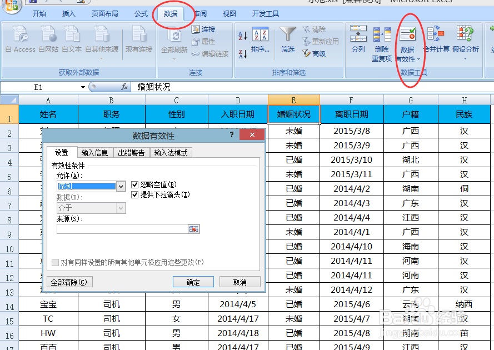This screenshot has height=350, width=494.
Task: Select column E header
Action: click(x=293, y=100)
